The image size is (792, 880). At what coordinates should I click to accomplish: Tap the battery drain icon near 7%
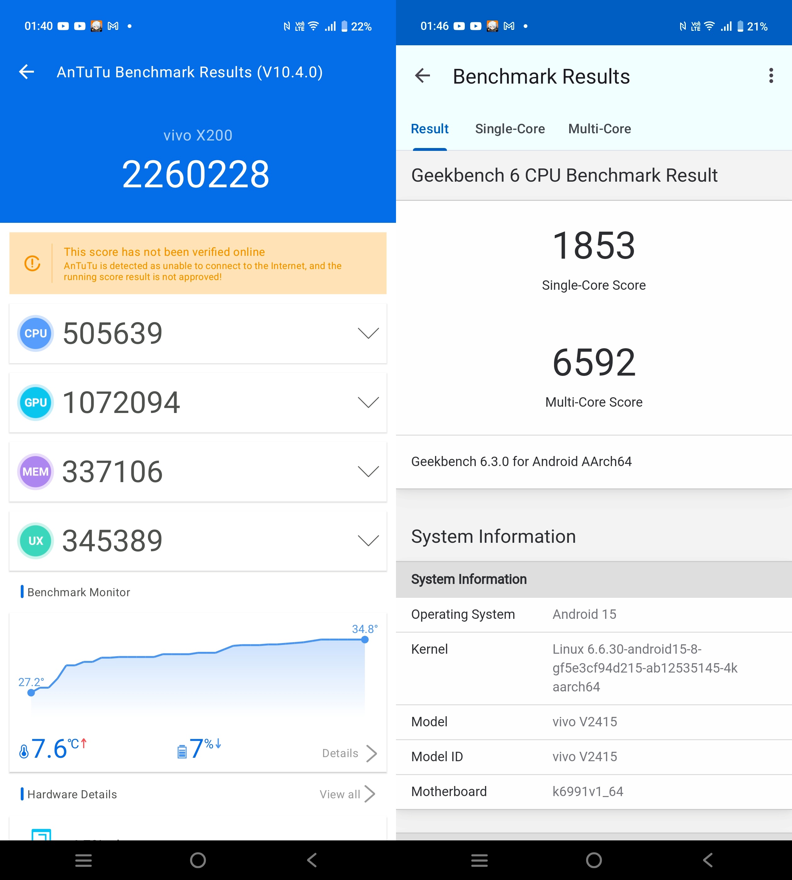(182, 751)
